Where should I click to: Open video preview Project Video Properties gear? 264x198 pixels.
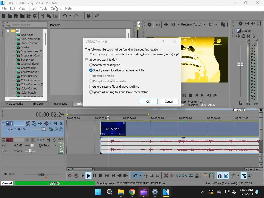click(x=150, y=24)
